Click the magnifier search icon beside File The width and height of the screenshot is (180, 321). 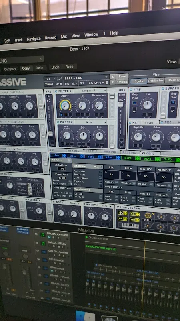click(x=60, y=79)
